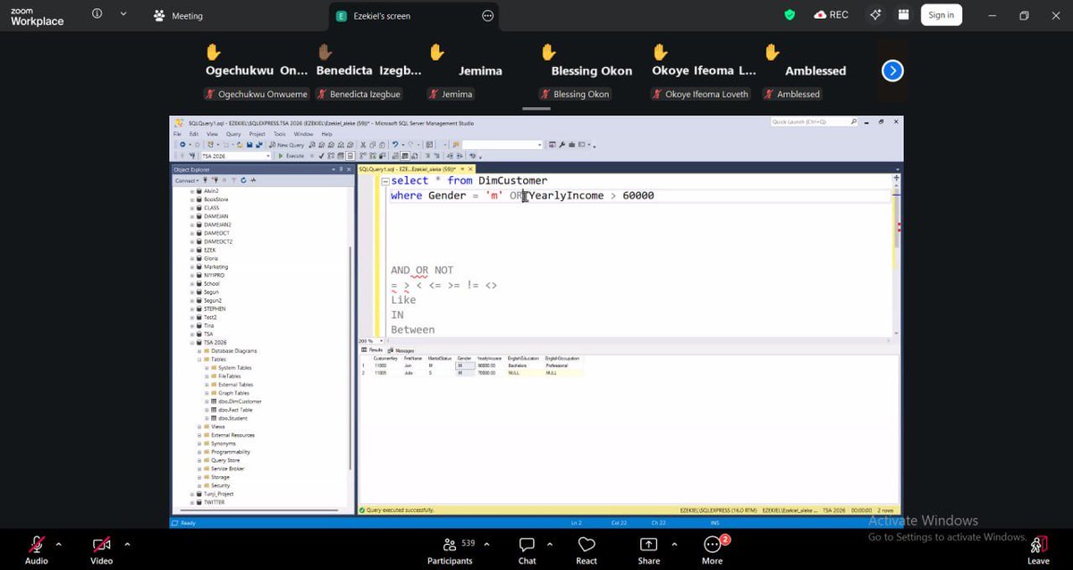This screenshot has width=1073, height=570.
Task: Open the AI Companion sparkle icon
Action: tap(875, 14)
